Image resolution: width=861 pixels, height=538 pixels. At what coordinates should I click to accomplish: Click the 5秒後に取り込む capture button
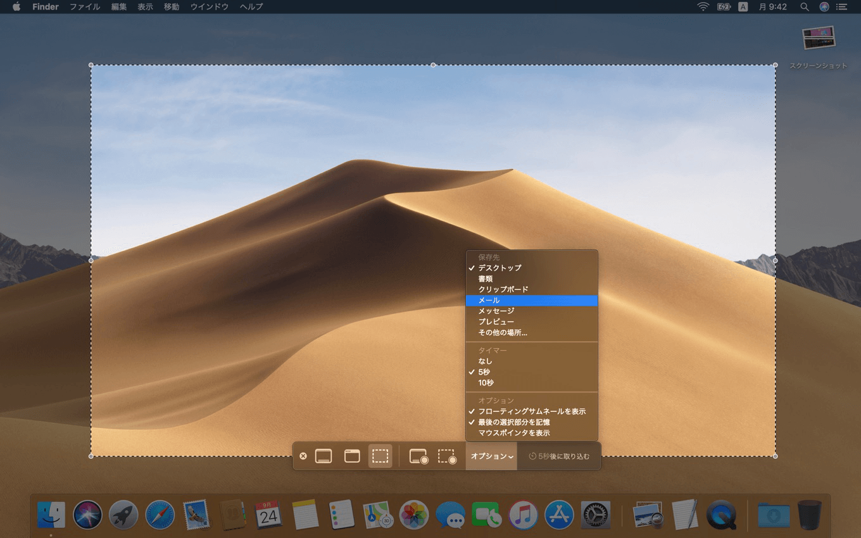coord(558,456)
